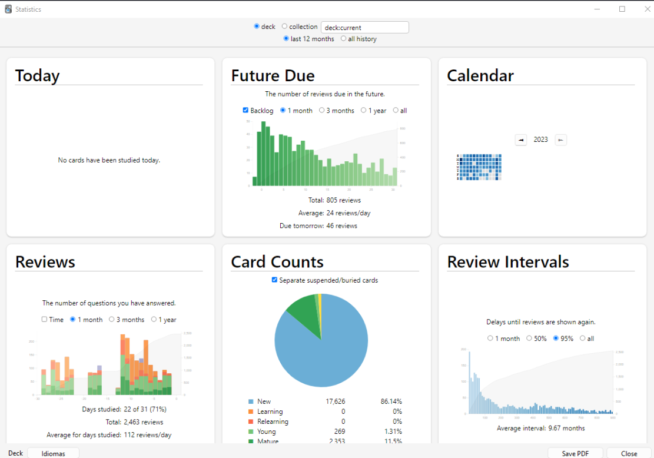Minimize the Statistics window
This screenshot has height=458, width=654.
pyautogui.click(x=597, y=9)
